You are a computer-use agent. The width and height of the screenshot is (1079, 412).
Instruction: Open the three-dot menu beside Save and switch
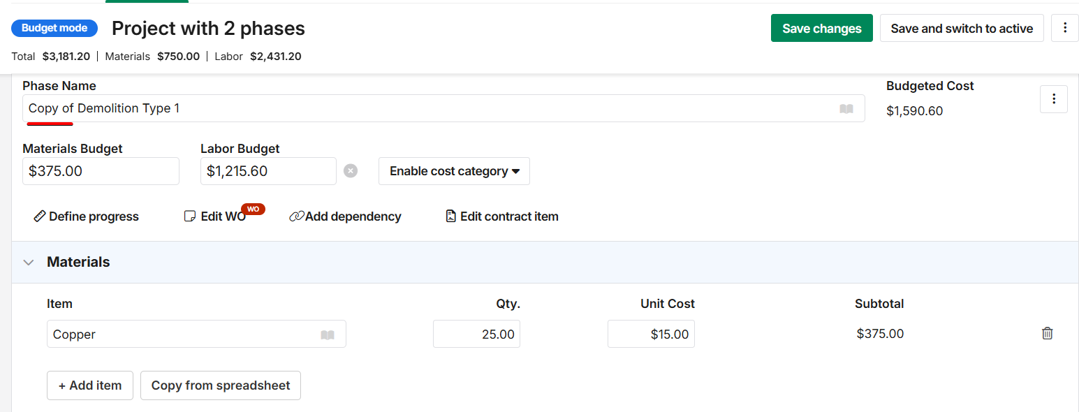[x=1064, y=28]
